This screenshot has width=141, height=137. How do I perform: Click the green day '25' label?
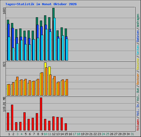[108, 134]
